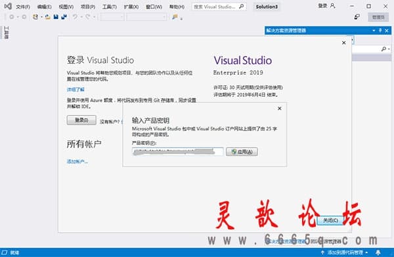Click the 登录(I) sign-in button
This screenshot has height=257, width=394.
coord(81,120)
